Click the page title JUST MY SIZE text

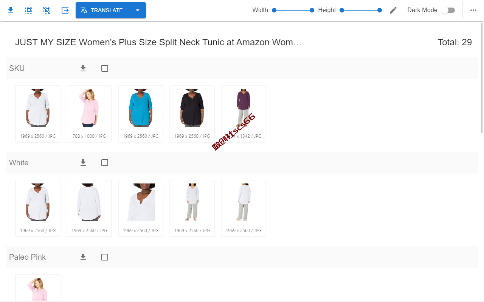coord(158,42)
